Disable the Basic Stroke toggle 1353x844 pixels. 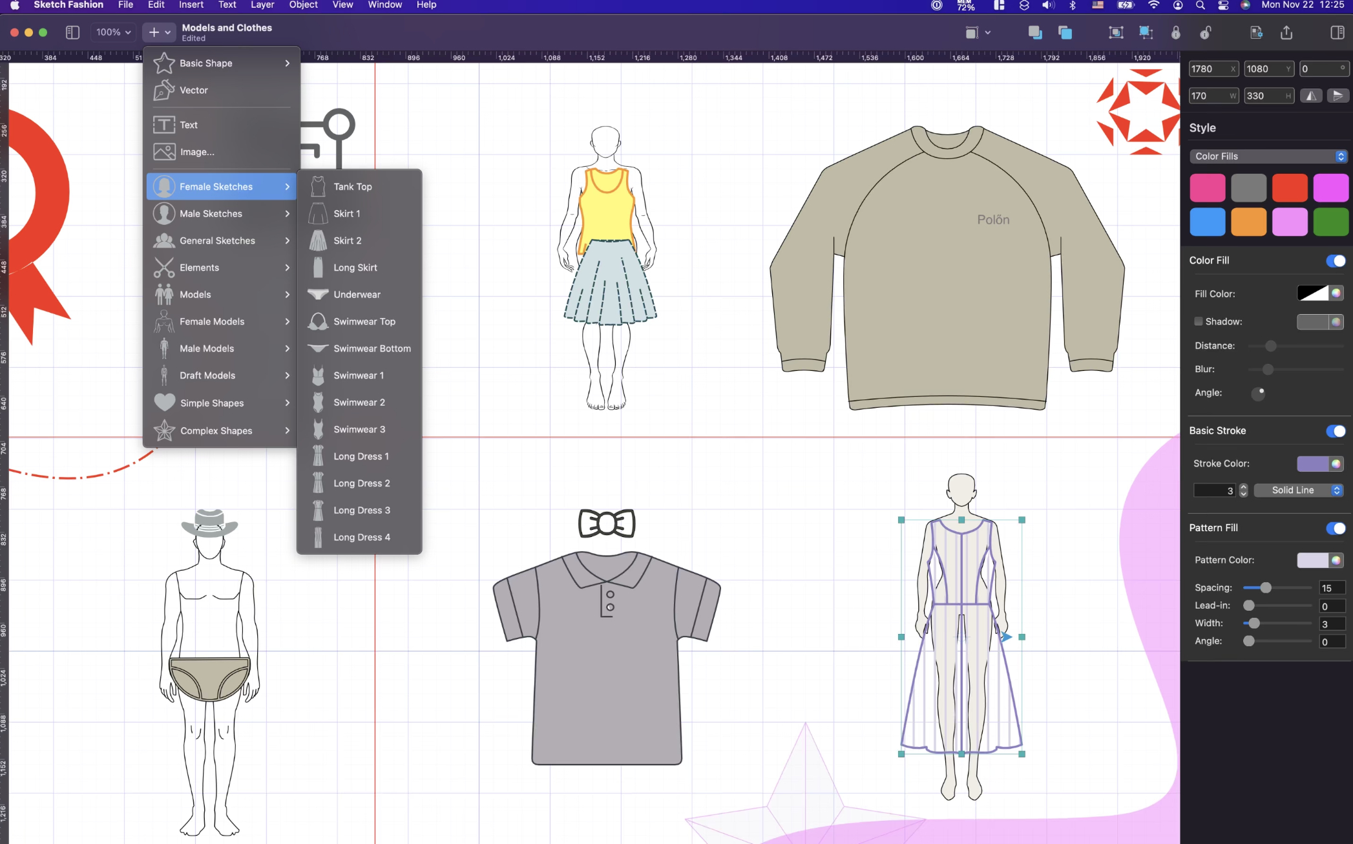click(x=1335, y=431)
